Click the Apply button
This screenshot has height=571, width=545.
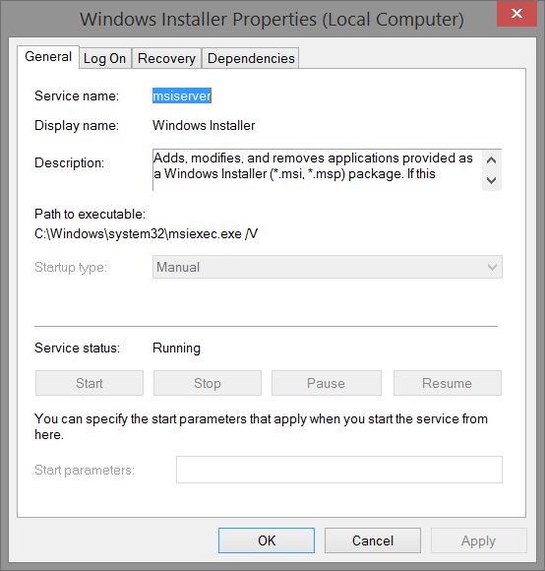tap(479, 540)
